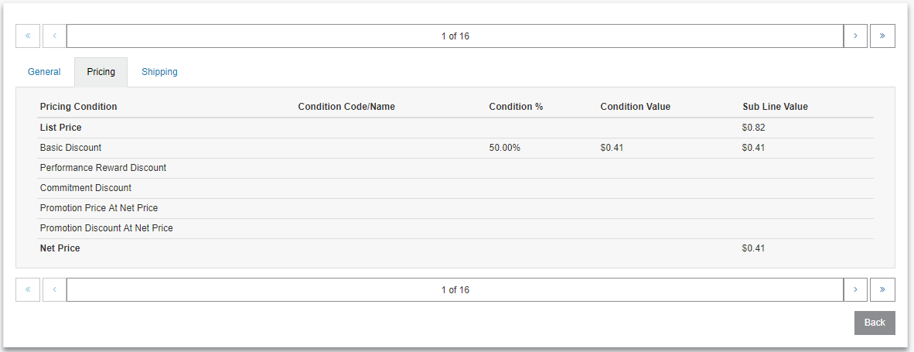Go to next page using top pager
This screenshot has height=352, width=914.
point(855,36)
